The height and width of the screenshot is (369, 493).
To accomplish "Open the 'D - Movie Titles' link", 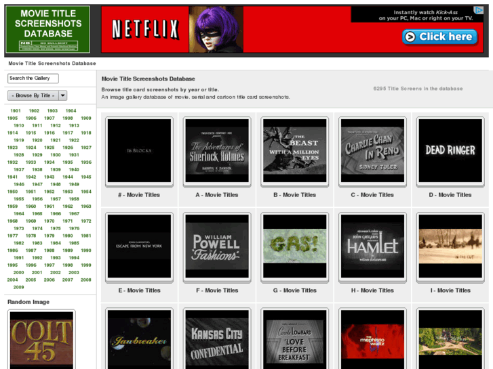I will pos(450,195).
